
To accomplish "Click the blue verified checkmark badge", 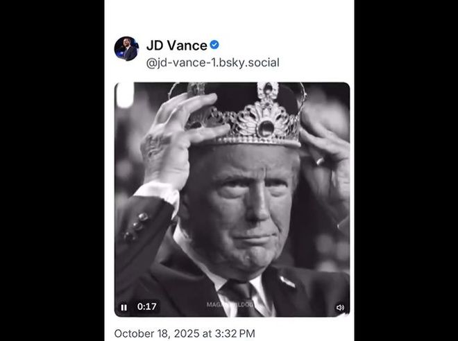I will click(214, 45).
